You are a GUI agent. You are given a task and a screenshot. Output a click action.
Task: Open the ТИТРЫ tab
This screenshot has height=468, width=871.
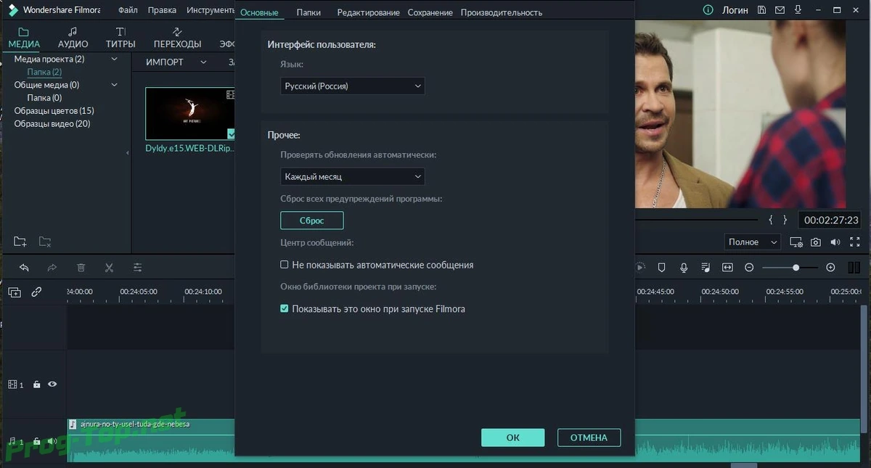(120, 38)
